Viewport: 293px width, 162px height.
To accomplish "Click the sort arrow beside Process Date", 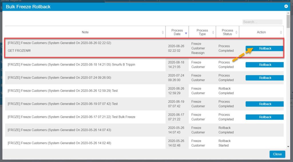I will [186, 33].
